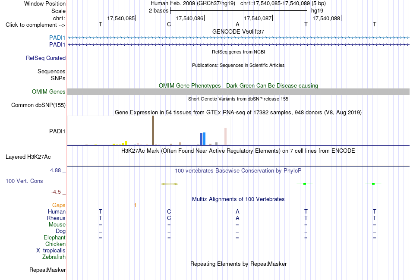The image size is (410, 280).
Task: Click the '2 bases' scale bar label
Action: pos(158,11)
